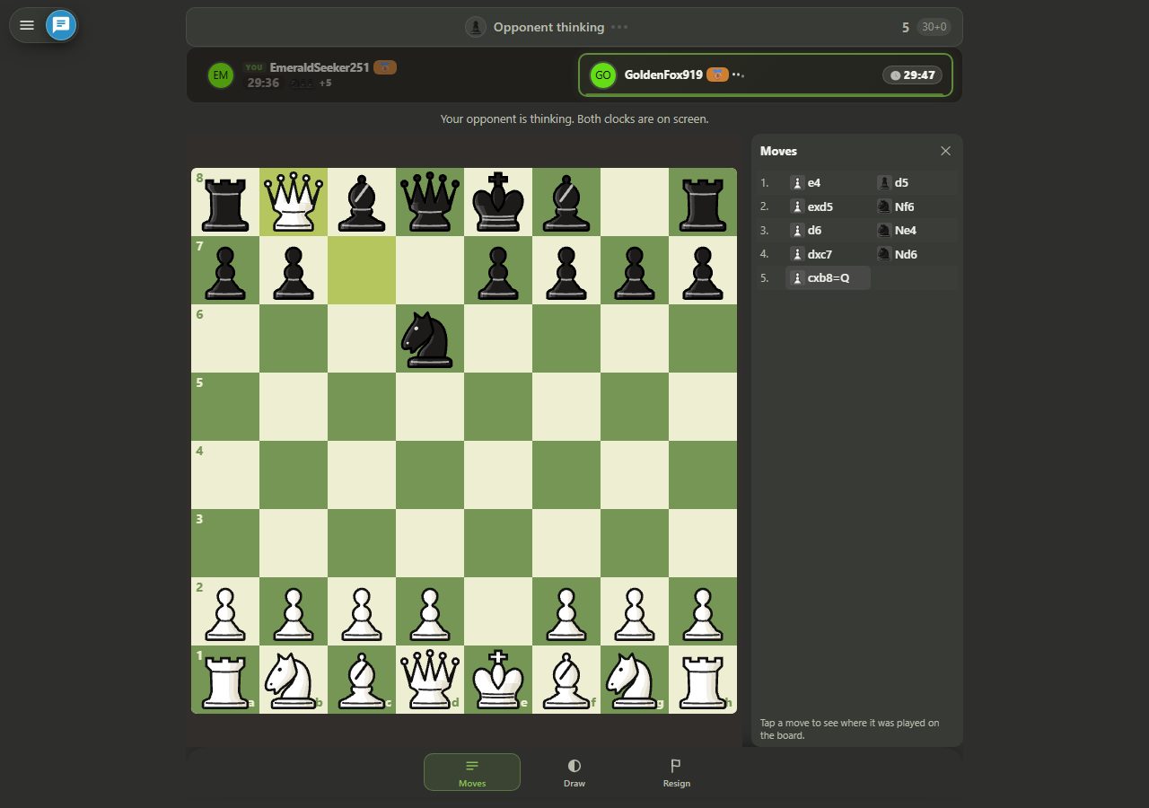Jump to move 1. e4 in list
The width and height of the screenshot is (1149, 808).
tap(828, 182)
